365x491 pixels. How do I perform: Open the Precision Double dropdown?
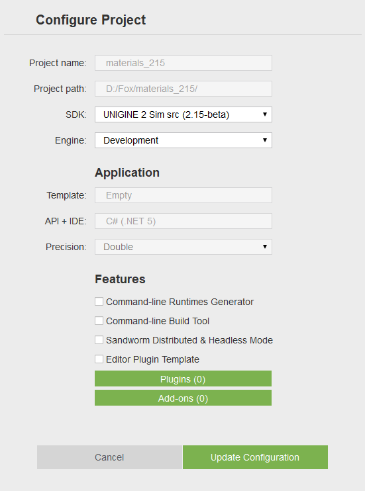(183, 247)
